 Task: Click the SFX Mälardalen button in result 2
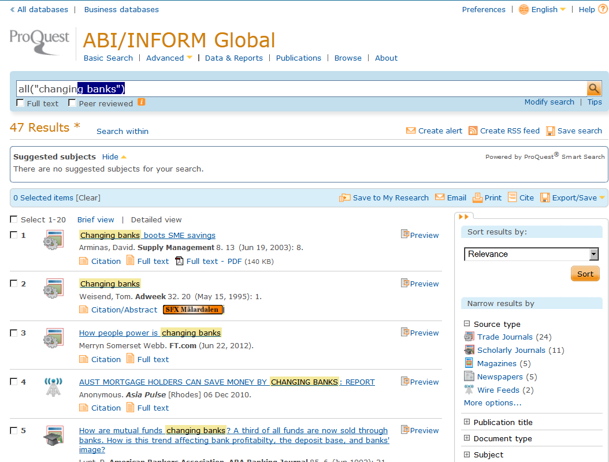pyautogui.click(x=193, y=310)
